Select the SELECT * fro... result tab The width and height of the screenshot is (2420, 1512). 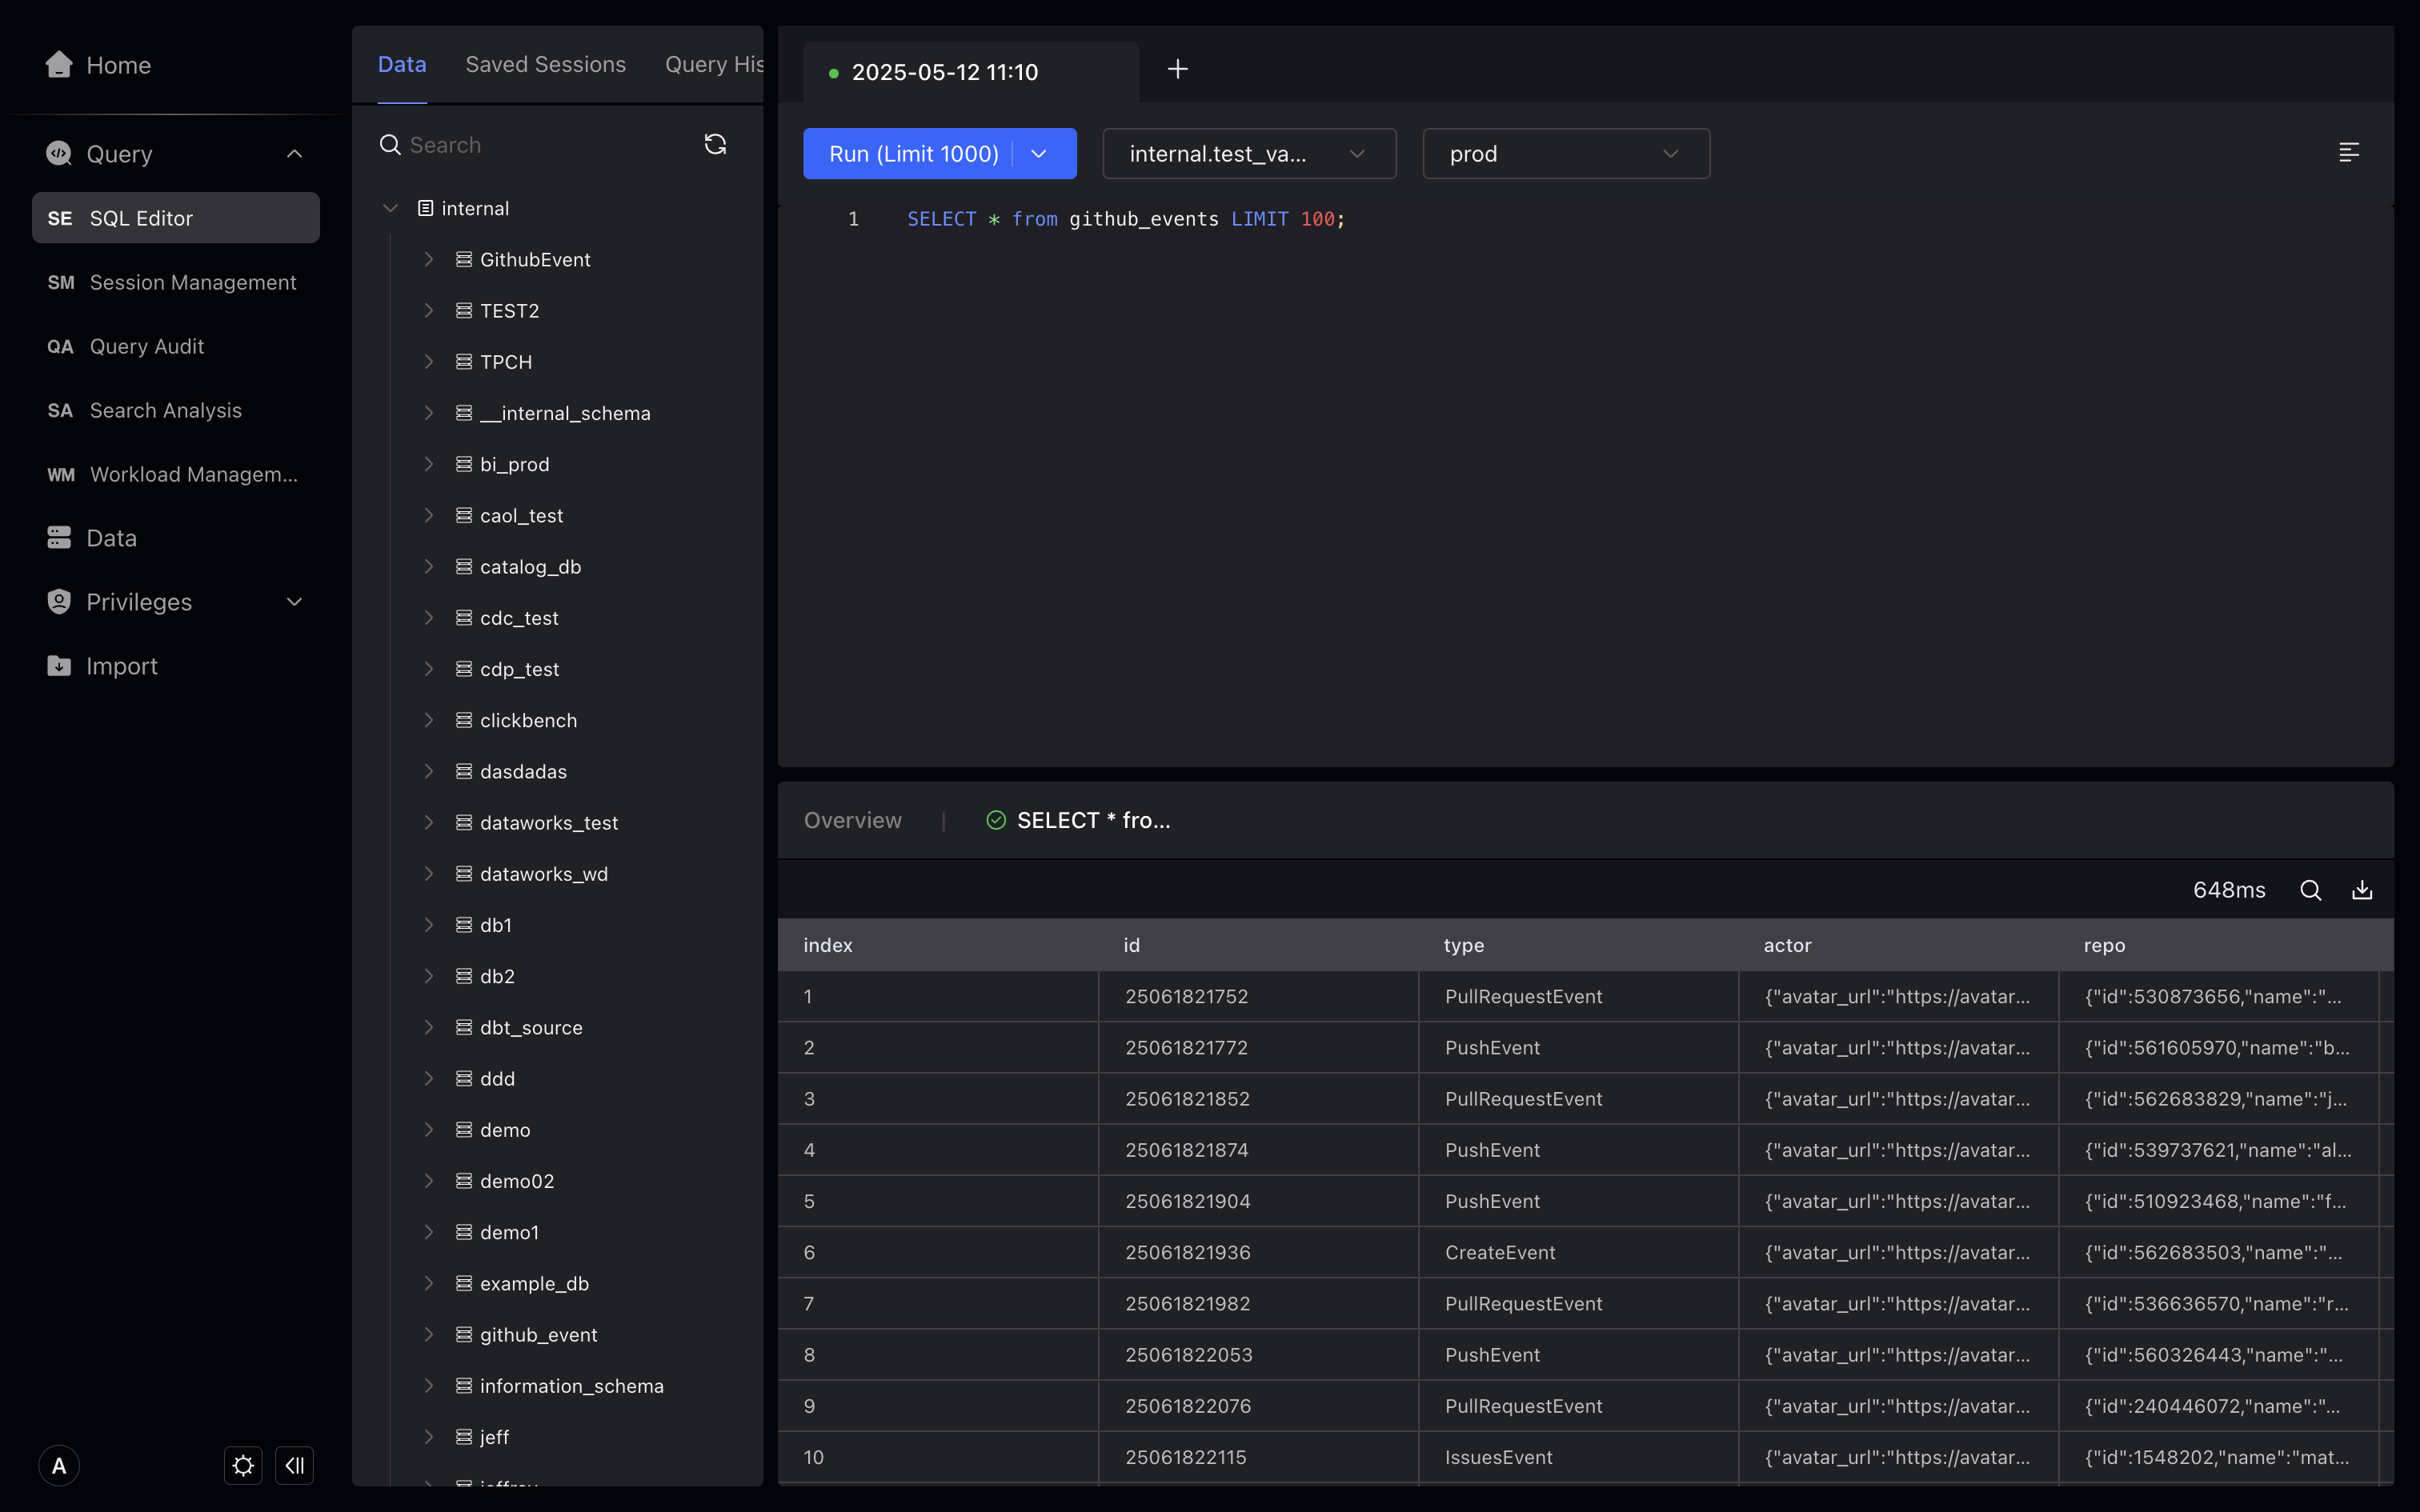click(x=1078, y=820)
